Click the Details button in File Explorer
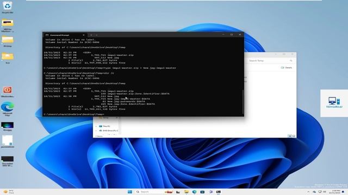348x195 pixels. (287, 68)
